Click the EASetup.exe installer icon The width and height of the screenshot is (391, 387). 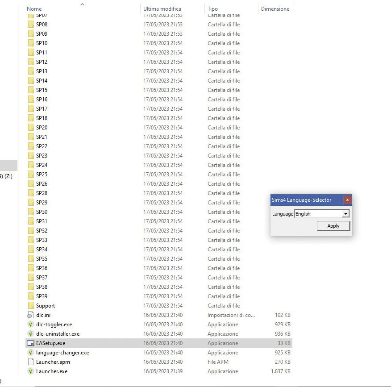tap(30, 343)
